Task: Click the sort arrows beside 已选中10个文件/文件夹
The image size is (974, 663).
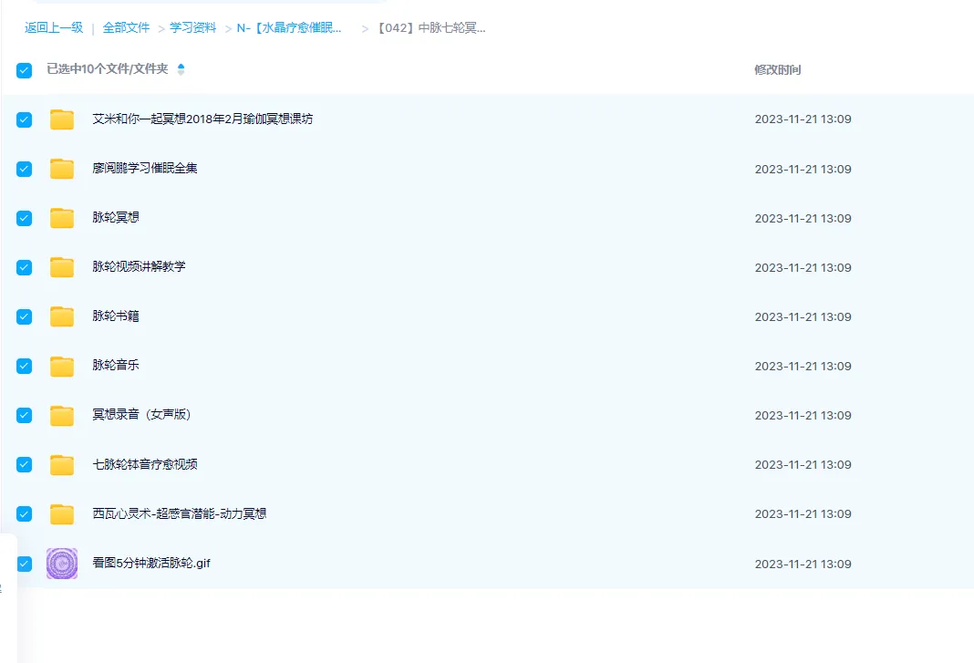Action: pyautogui.click(x=181, y=69)
